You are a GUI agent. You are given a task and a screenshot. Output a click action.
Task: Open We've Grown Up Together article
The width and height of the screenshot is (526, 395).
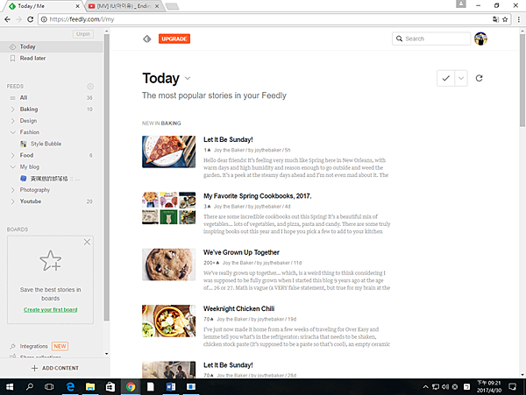pyautogui.click(x=241, y=252)
